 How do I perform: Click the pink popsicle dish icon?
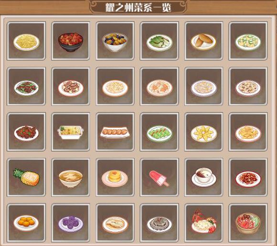click(x=160, y=177)
